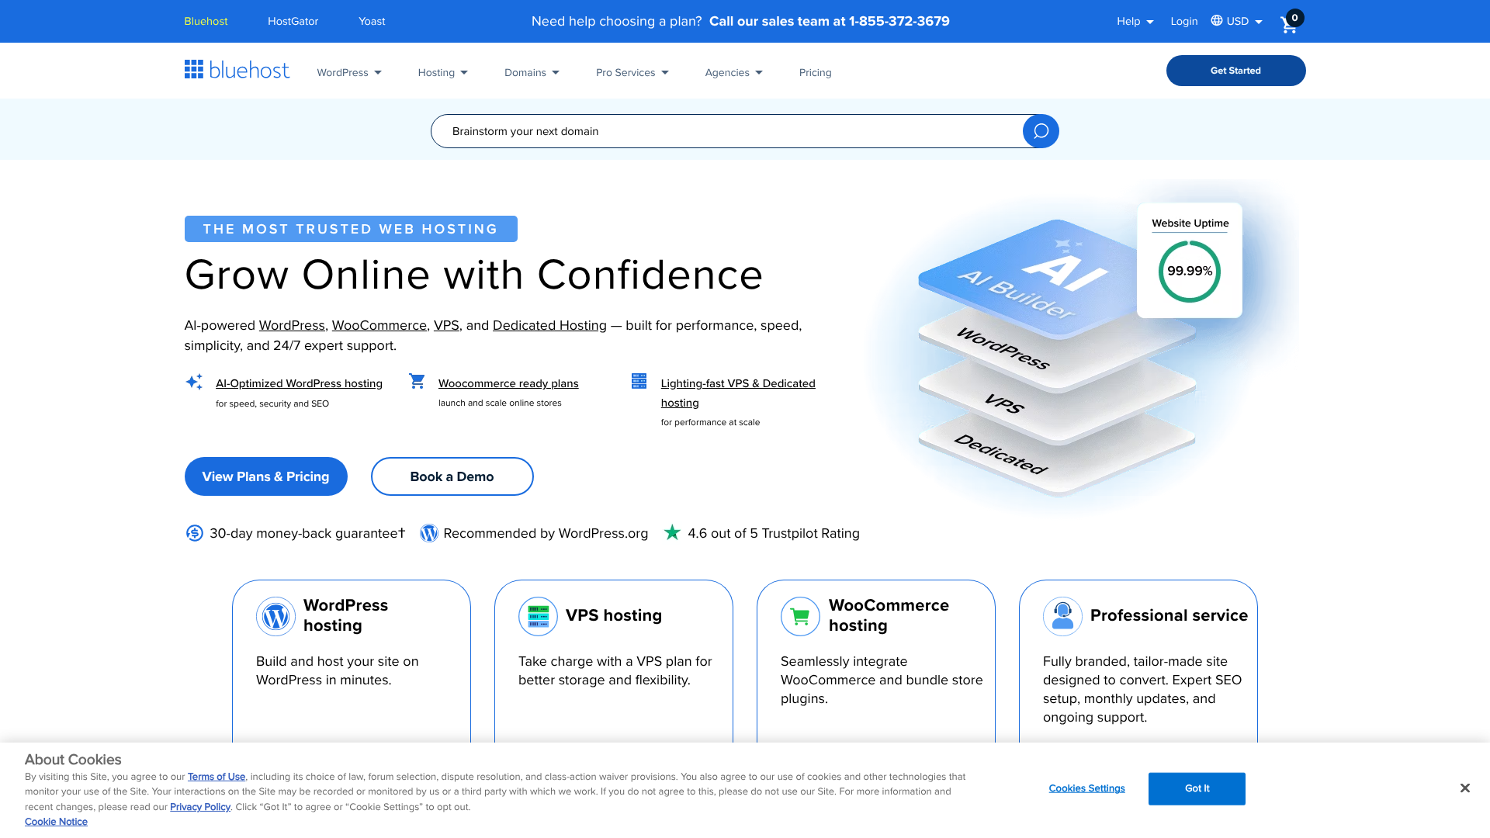1490x838 pixels.
Task: Click the WordPress logo icon in WordPress hosting card
Action: point(275,616)
